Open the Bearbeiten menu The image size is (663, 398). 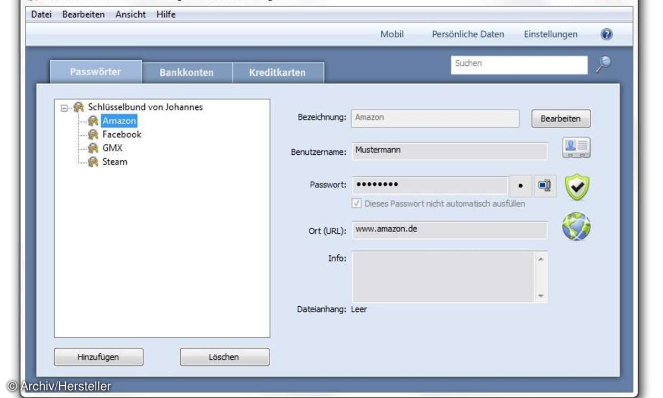point(83,14)
